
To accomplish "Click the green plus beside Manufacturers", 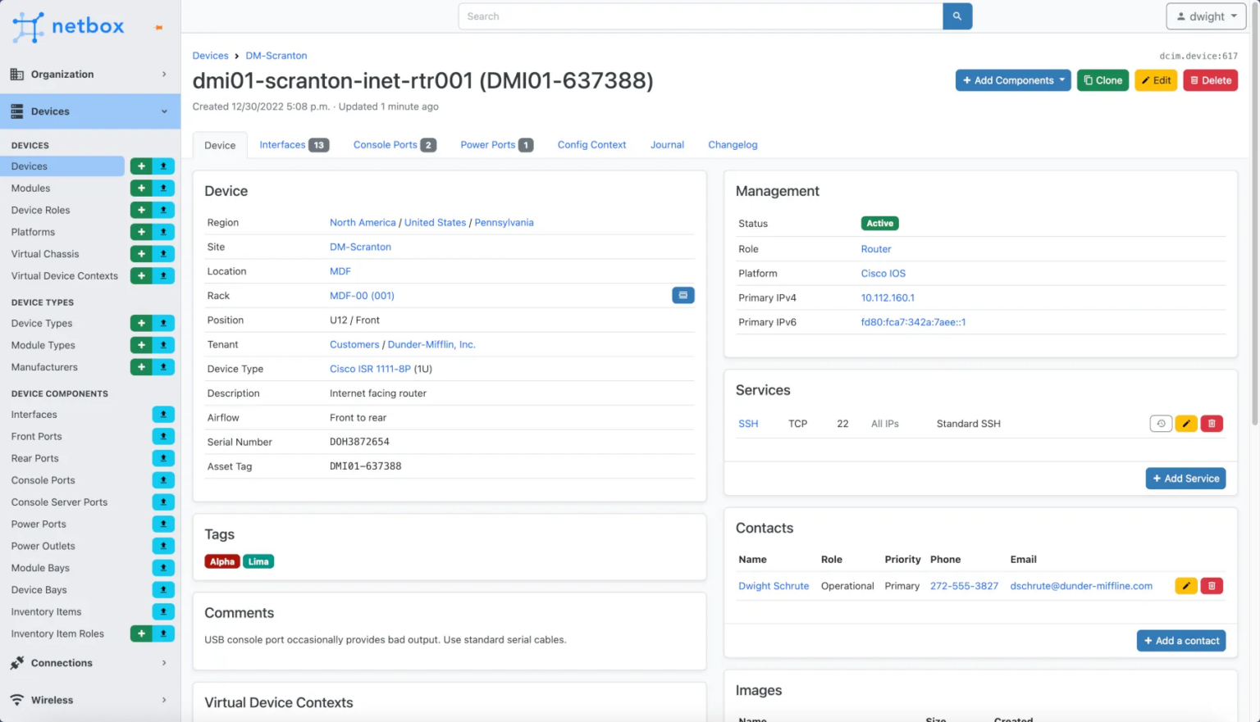I will (x=141, y=366).
